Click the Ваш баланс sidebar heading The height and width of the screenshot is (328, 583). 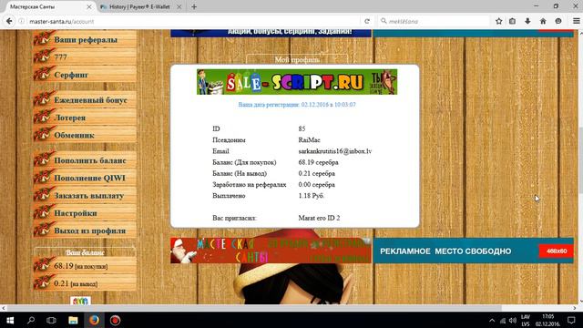(x=85, y=252)
